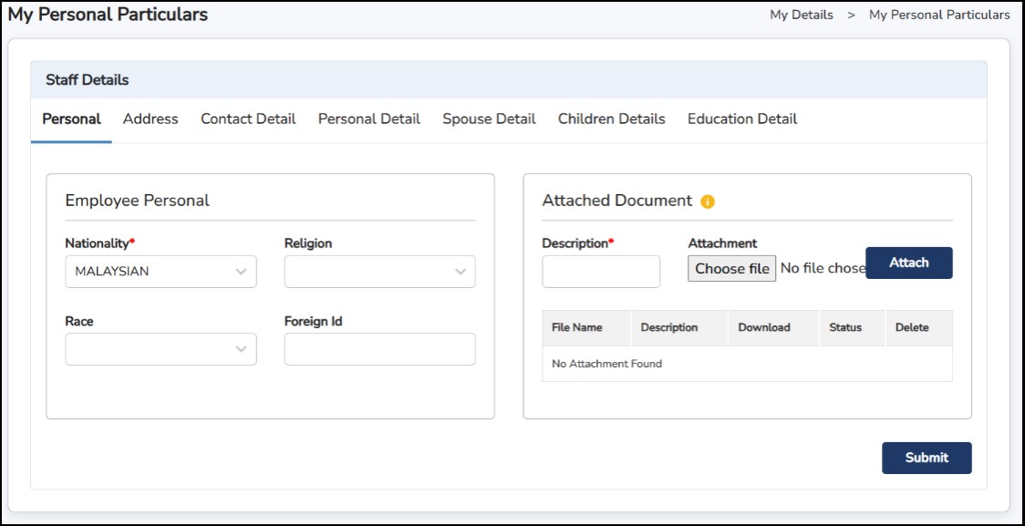Image resolution: width=1025 pixels, height=526 pixels.
Task: Open the Nationality dropdown
Action: [160, 272]
